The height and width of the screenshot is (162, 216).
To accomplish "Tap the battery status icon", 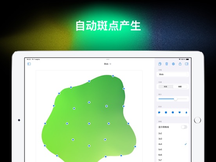I will [187, 59].
